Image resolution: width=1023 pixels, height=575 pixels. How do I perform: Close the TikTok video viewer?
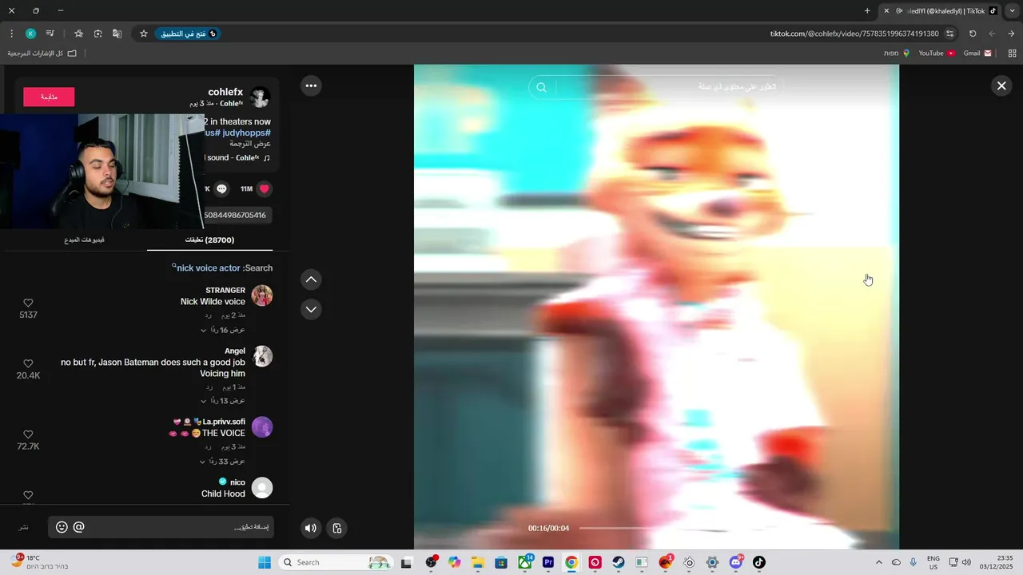(x=1001, y=85)
